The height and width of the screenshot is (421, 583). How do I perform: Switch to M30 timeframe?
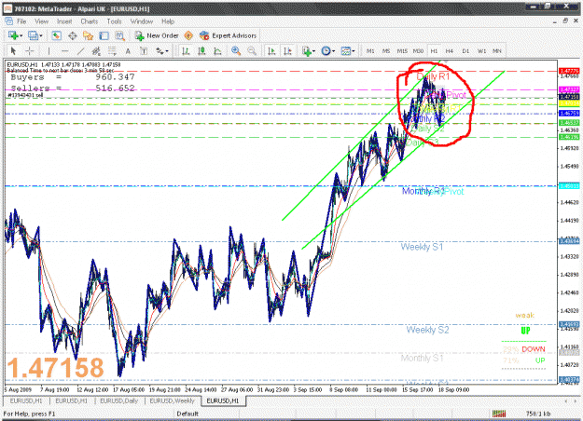418,51
